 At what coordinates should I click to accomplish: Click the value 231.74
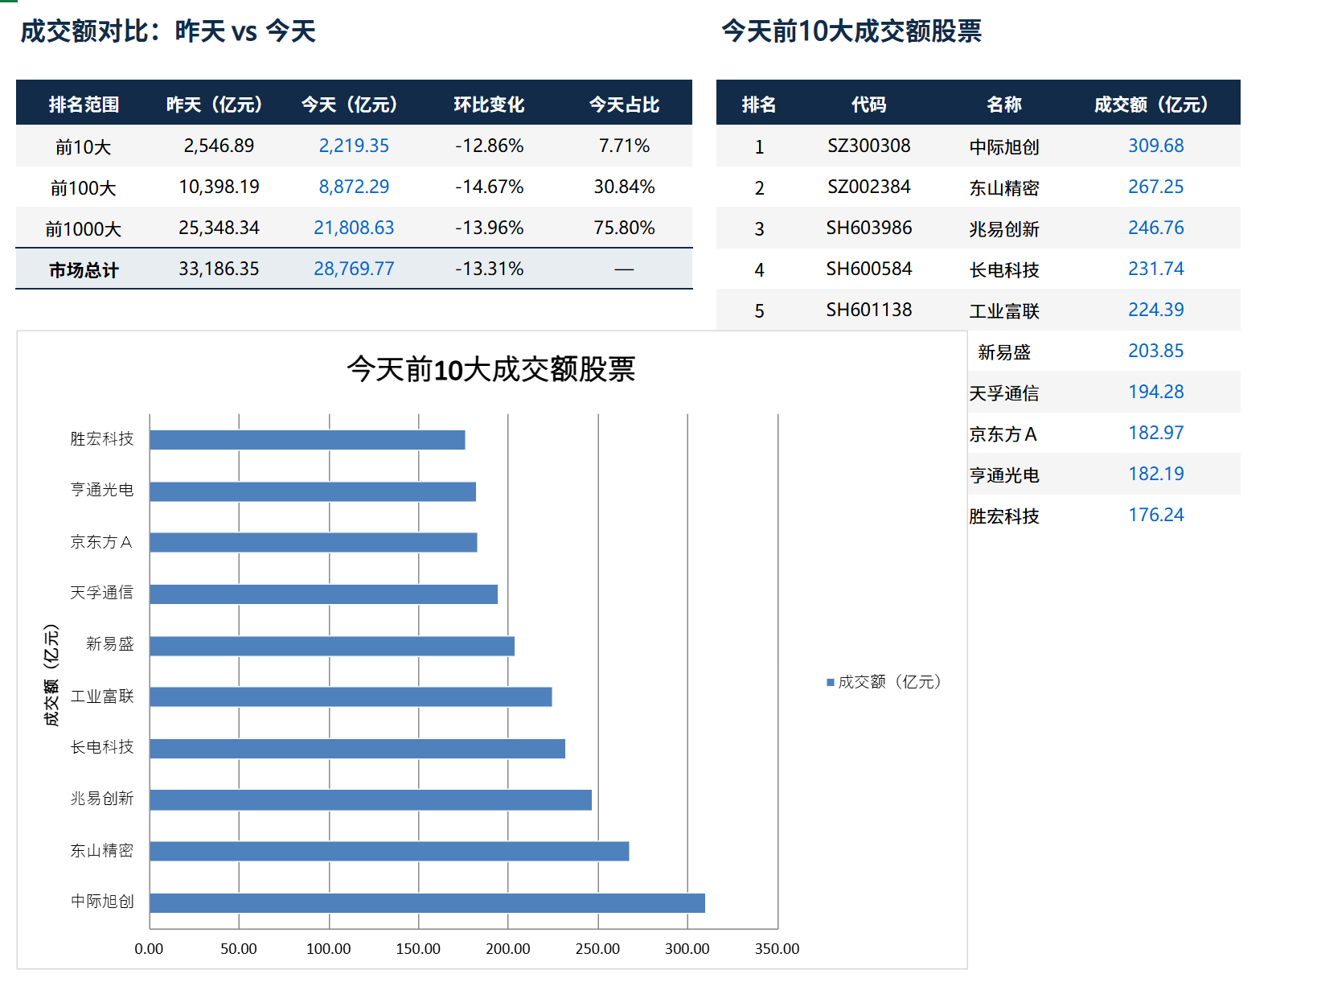coord(1156,269)
